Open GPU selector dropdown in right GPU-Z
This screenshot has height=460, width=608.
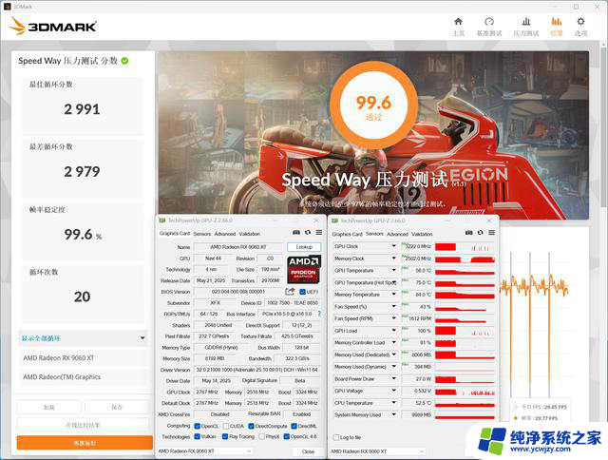click(378, 451)
